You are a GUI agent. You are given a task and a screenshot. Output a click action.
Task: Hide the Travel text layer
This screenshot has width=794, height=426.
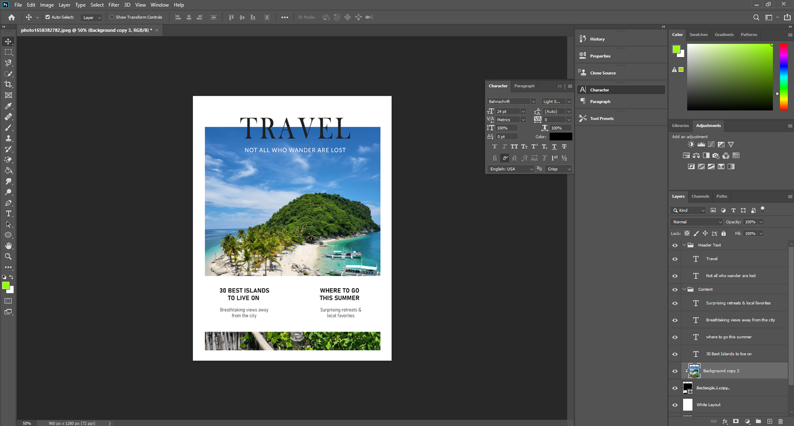[675, 259]
